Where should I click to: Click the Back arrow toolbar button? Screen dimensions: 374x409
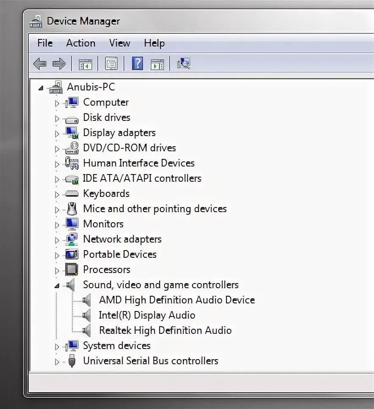[x=40, y=64]
